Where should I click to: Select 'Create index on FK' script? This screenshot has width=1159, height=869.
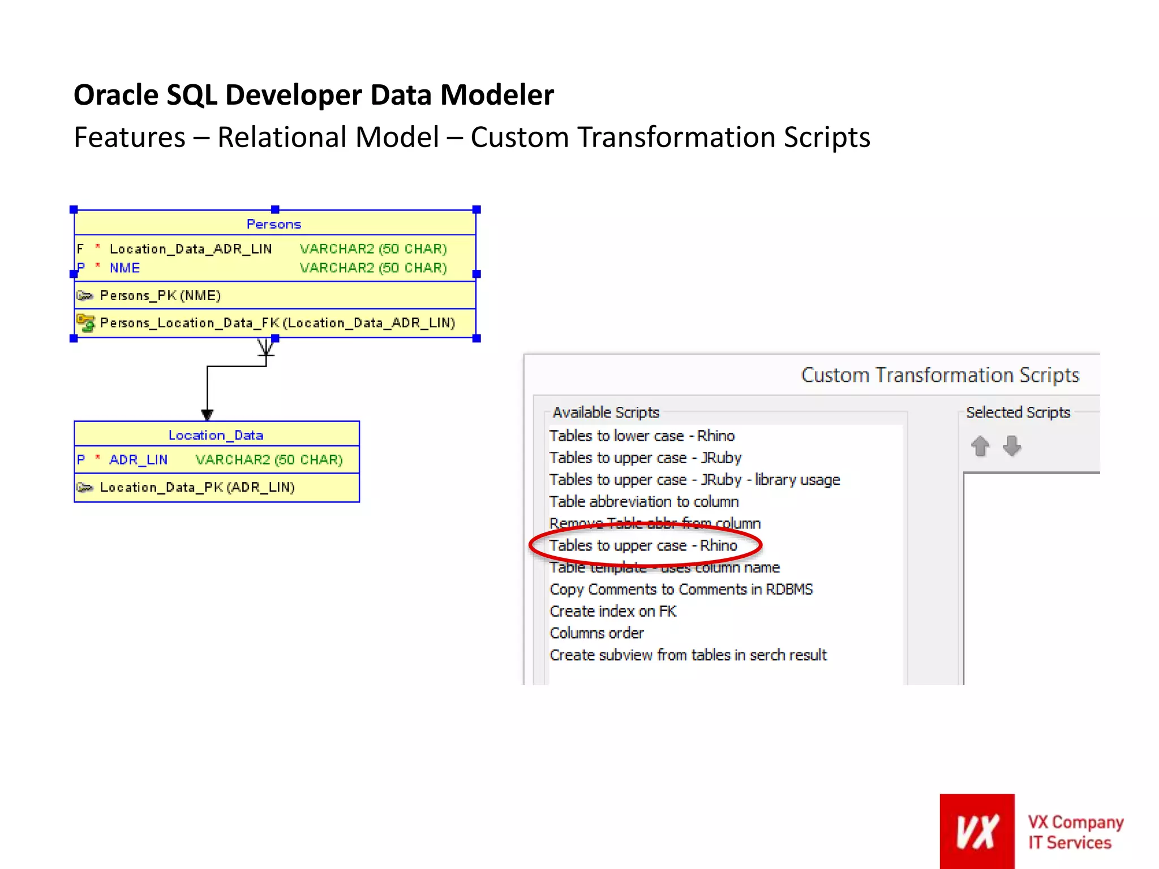point(613,612)
